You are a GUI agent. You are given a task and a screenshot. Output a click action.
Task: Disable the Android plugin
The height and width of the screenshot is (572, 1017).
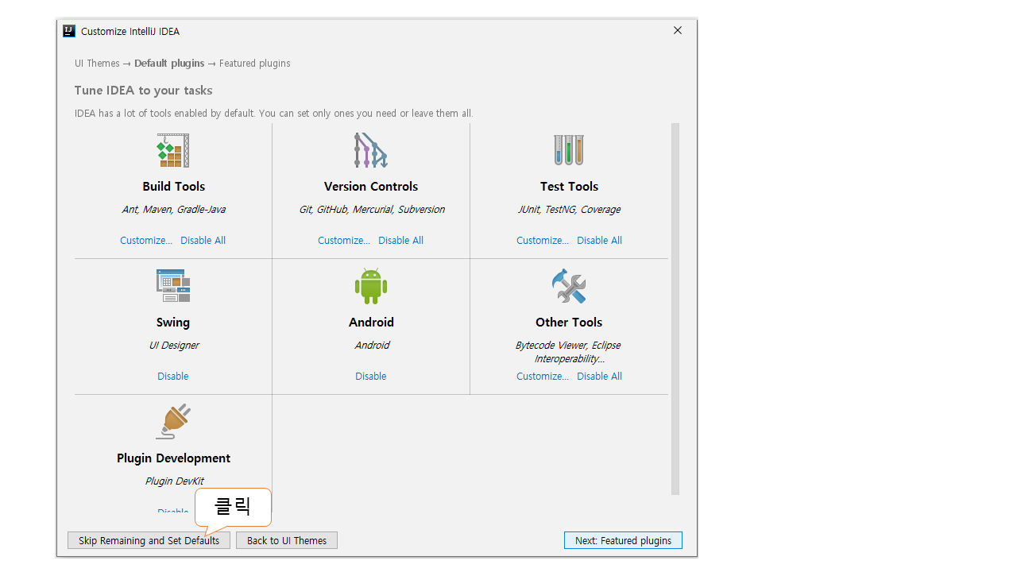[371, 377]
